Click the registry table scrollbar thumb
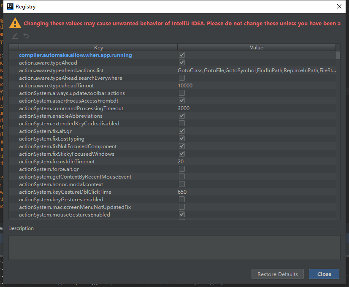Viewport: 349px width, 287px height. point(338,55)
